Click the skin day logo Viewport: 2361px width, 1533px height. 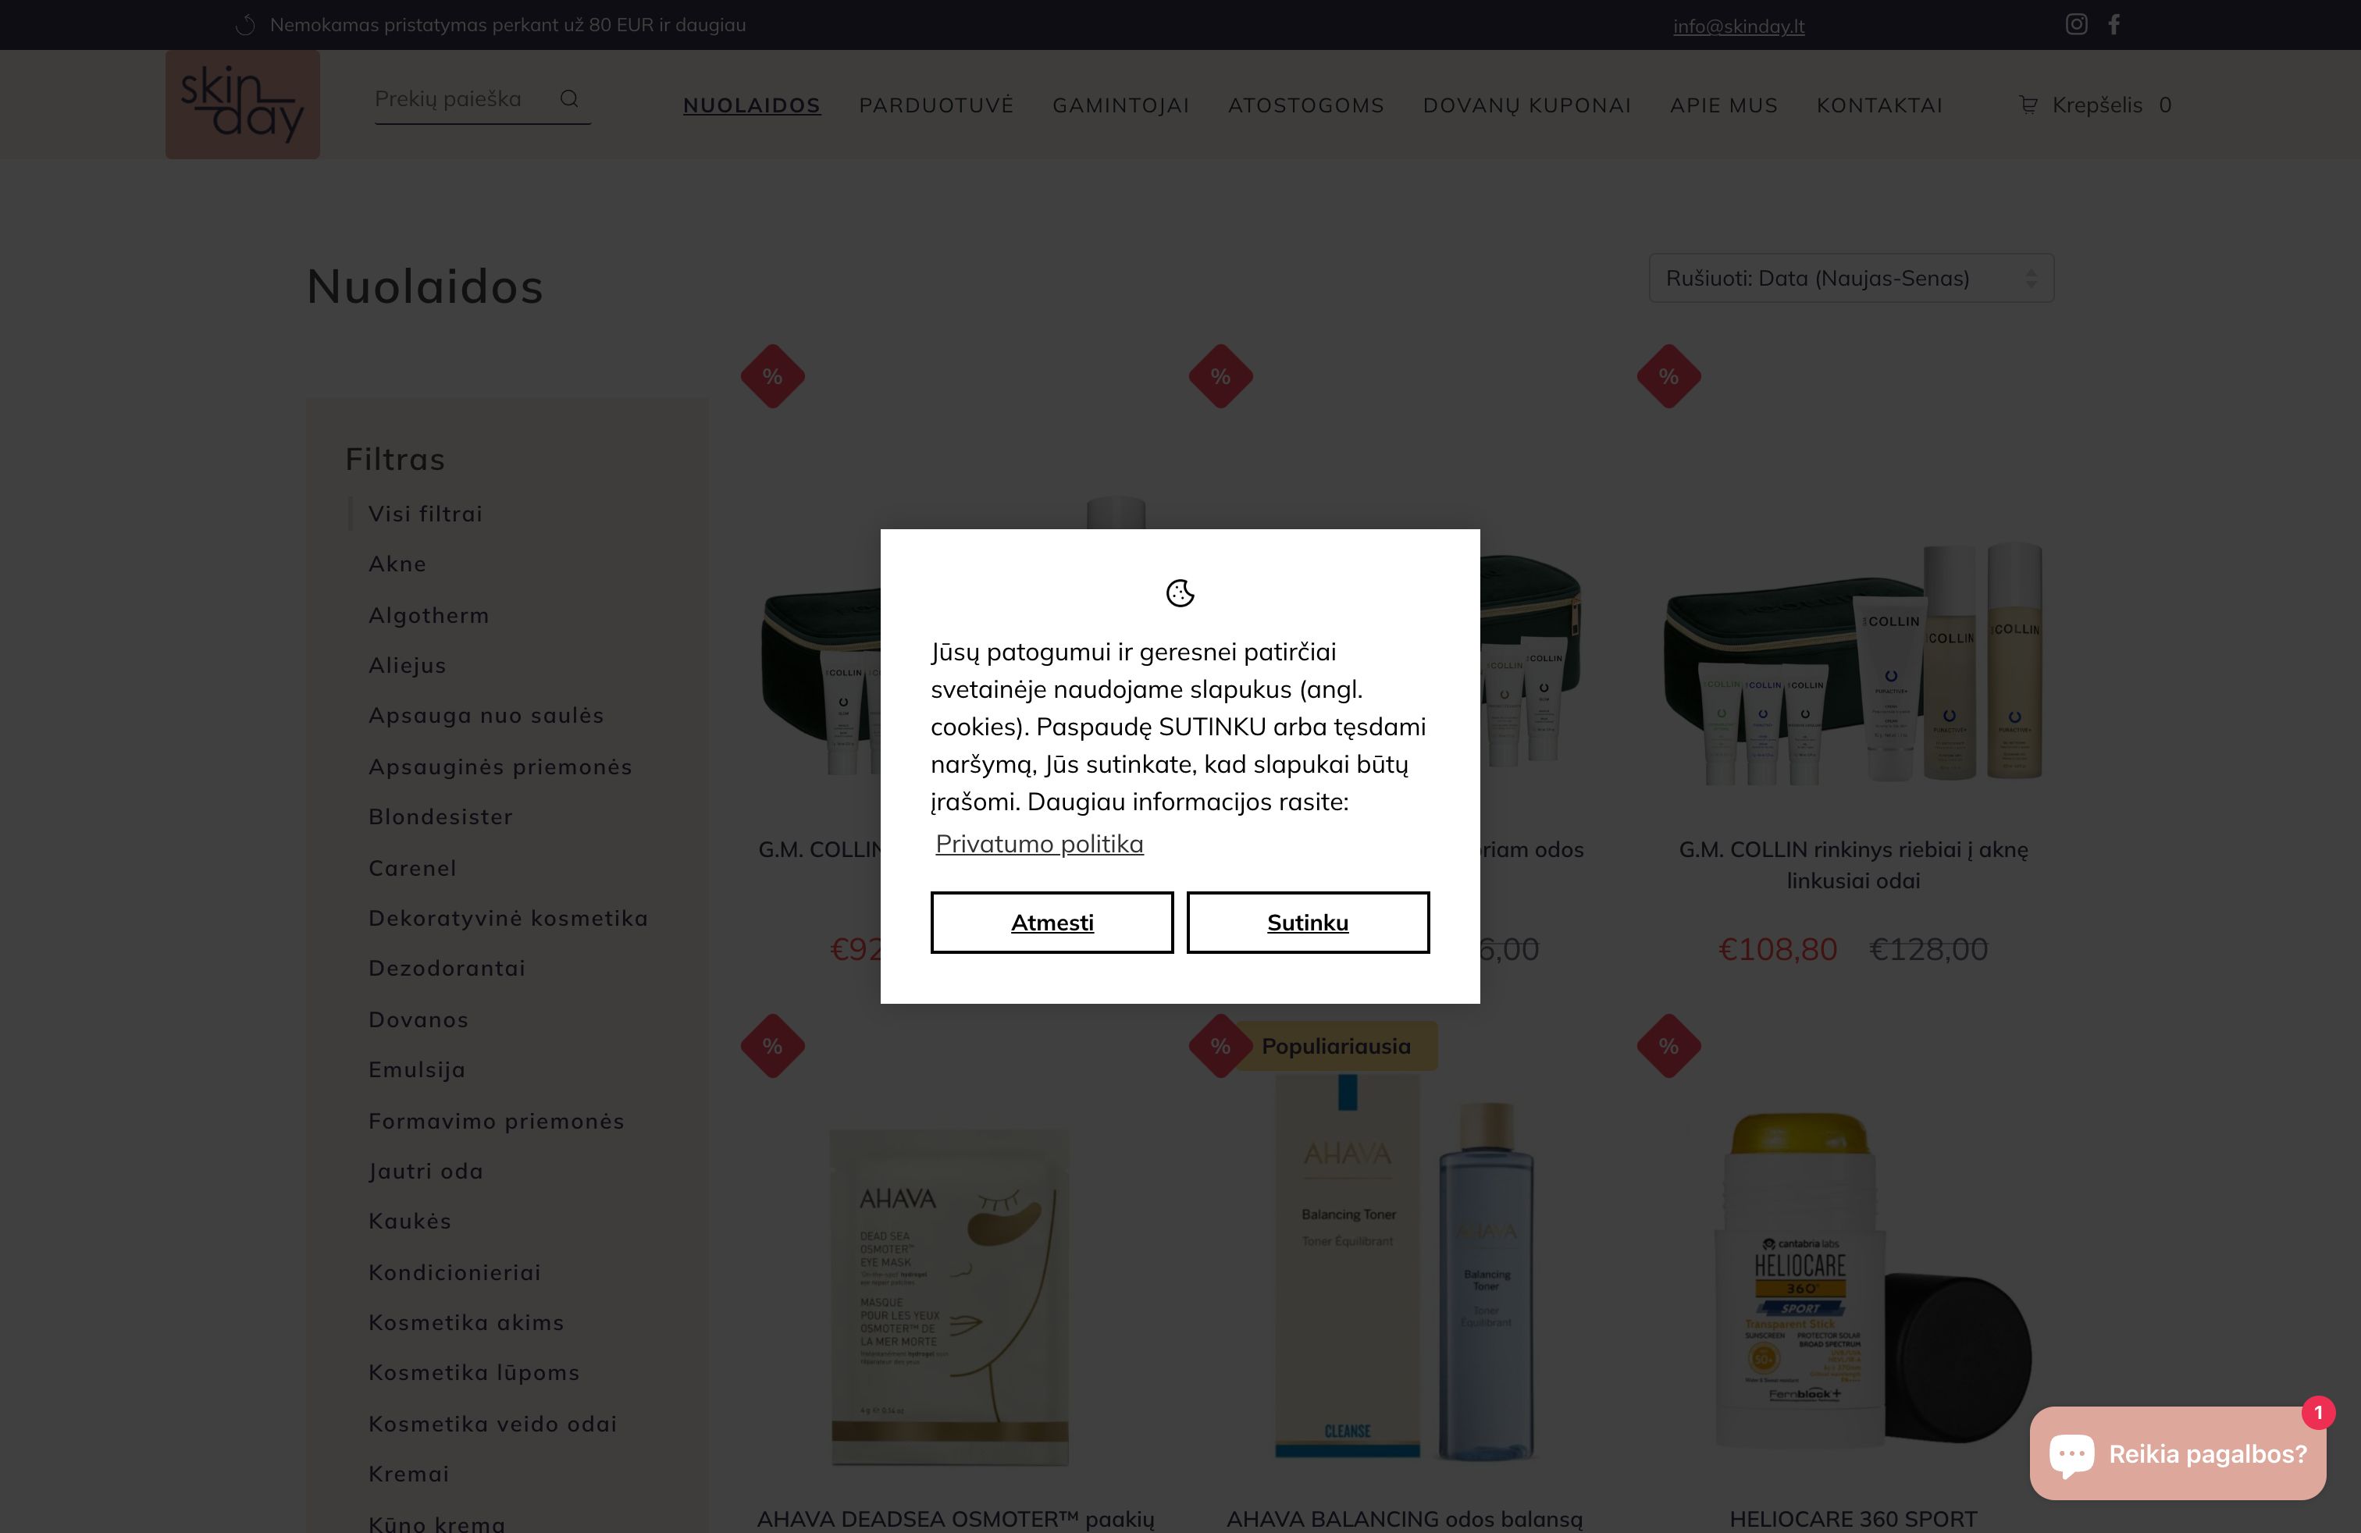click(x=242, y=104)
